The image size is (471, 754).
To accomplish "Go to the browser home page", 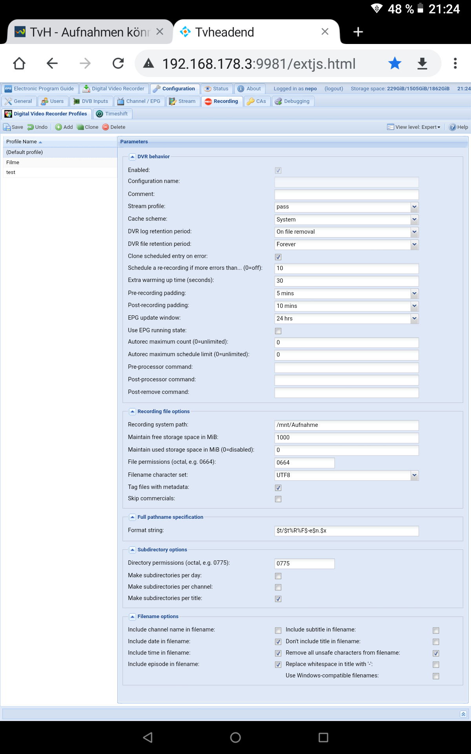I will [x=19, y=63].
